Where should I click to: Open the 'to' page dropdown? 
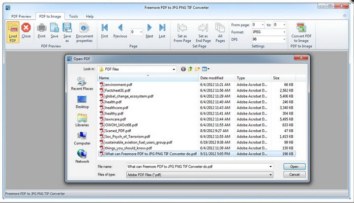(x=284, y=25)
